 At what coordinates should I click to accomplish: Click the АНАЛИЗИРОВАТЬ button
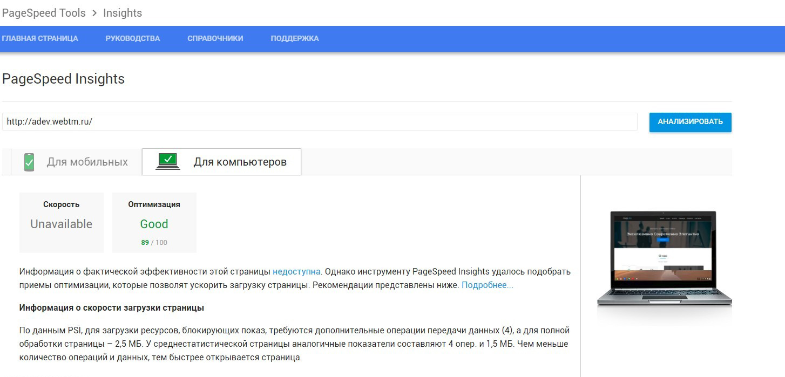[690, 122]
